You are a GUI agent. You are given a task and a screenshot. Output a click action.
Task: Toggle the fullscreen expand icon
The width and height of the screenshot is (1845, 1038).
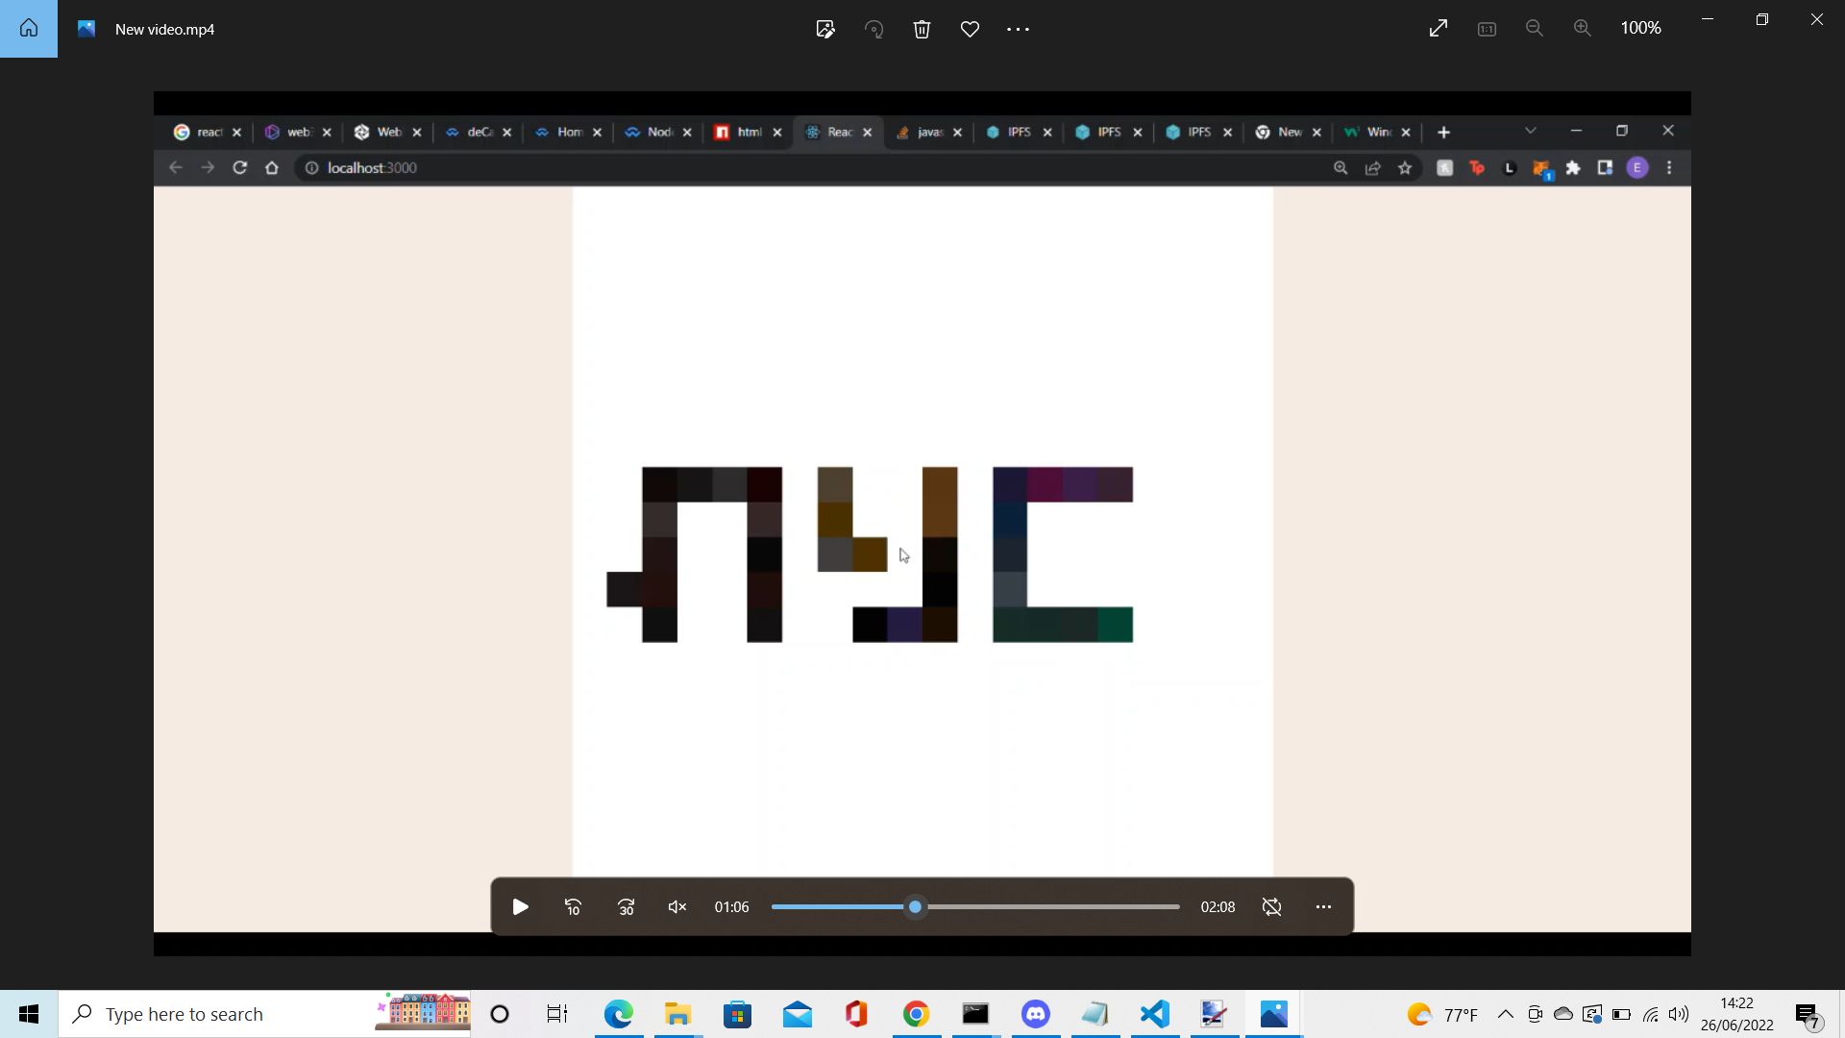(x=1439, y=28)
